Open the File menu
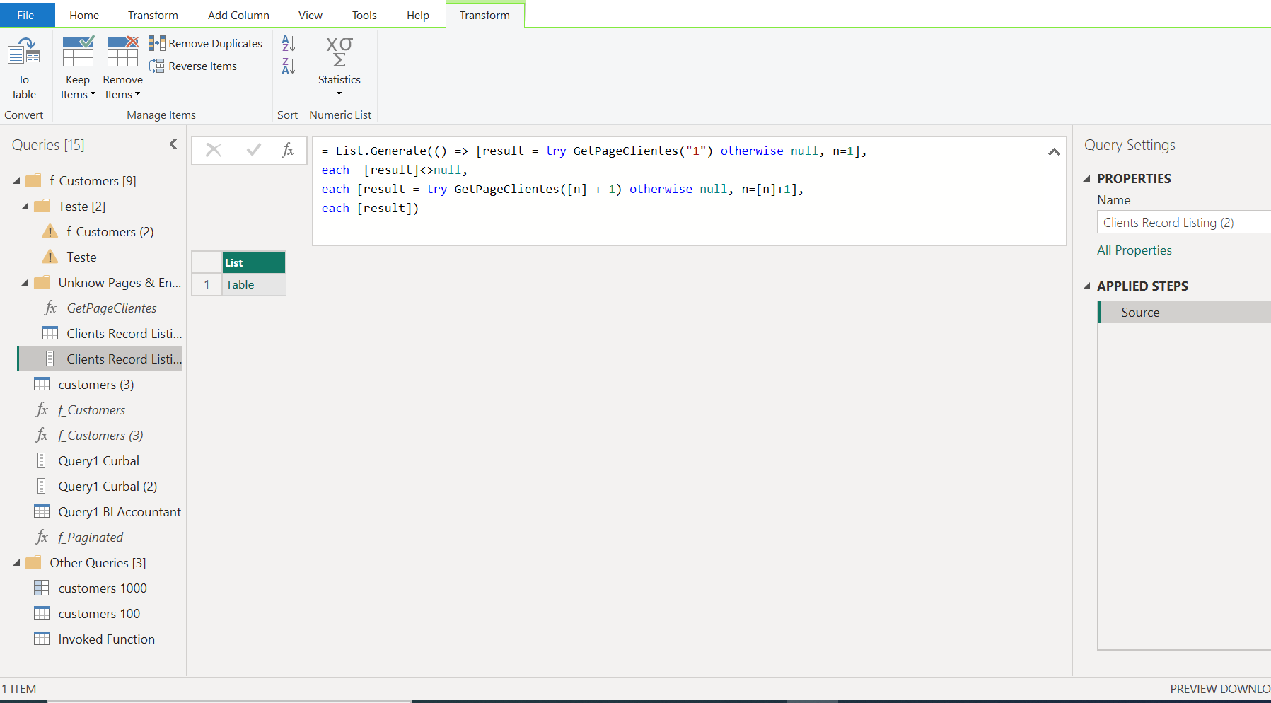 coord(26,15)
